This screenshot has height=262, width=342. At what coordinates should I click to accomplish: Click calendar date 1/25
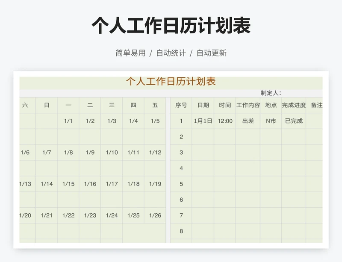(133, 215)
